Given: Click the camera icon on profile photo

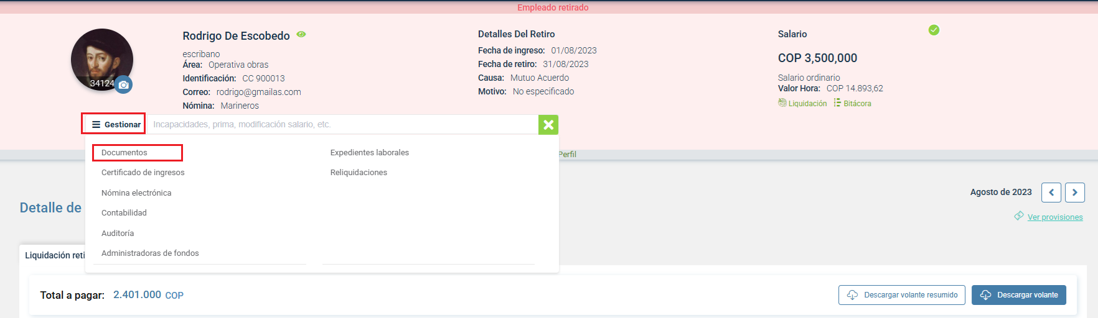Looking at the screenshot, I should tap(124, 84).
